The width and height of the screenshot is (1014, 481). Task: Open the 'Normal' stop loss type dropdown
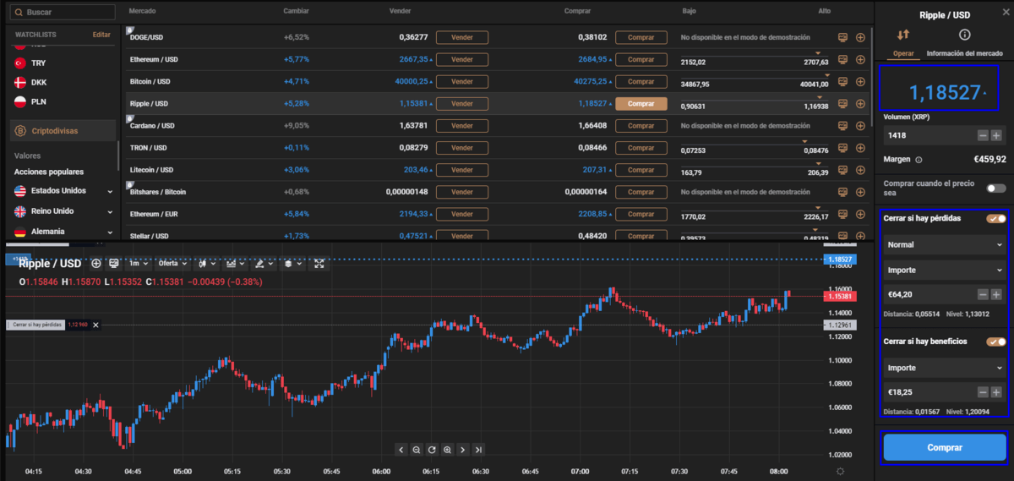tap(943, 245)
